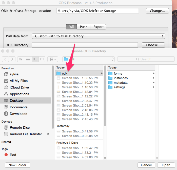
Task: Click Change... storage location in Briefcase window
Action: click(x=157, y=11)
